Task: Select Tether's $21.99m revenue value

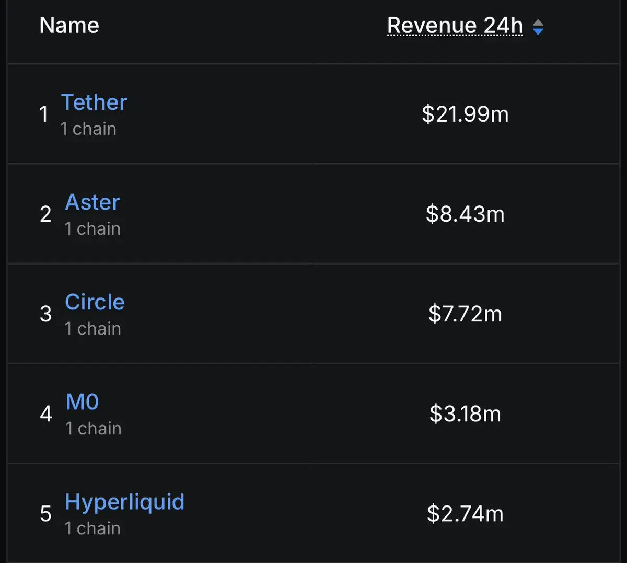Action: [x=465, y=114]
